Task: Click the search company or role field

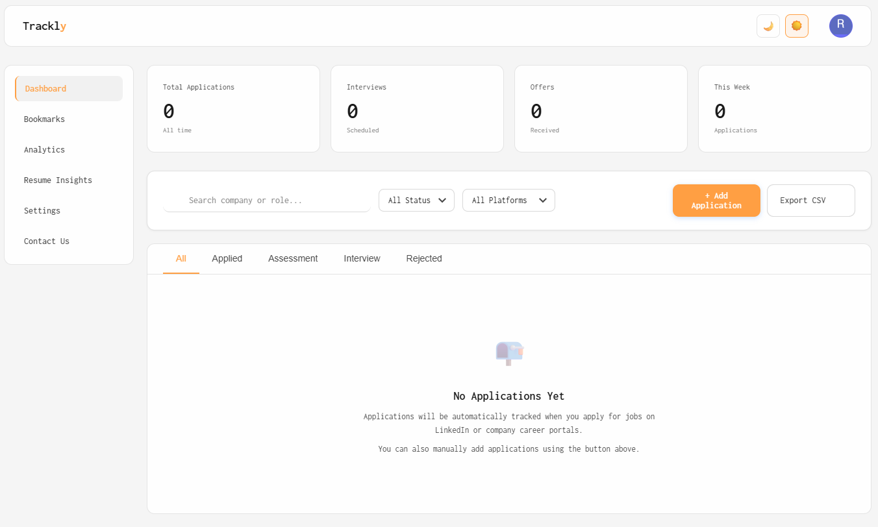Action: pos(266,200)
